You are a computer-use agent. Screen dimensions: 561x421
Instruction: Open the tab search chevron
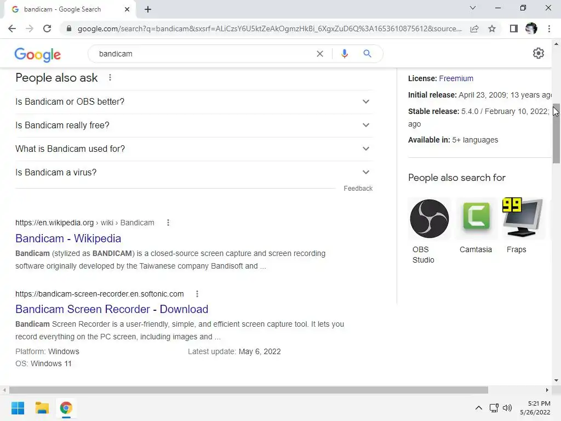pos(473,8)
